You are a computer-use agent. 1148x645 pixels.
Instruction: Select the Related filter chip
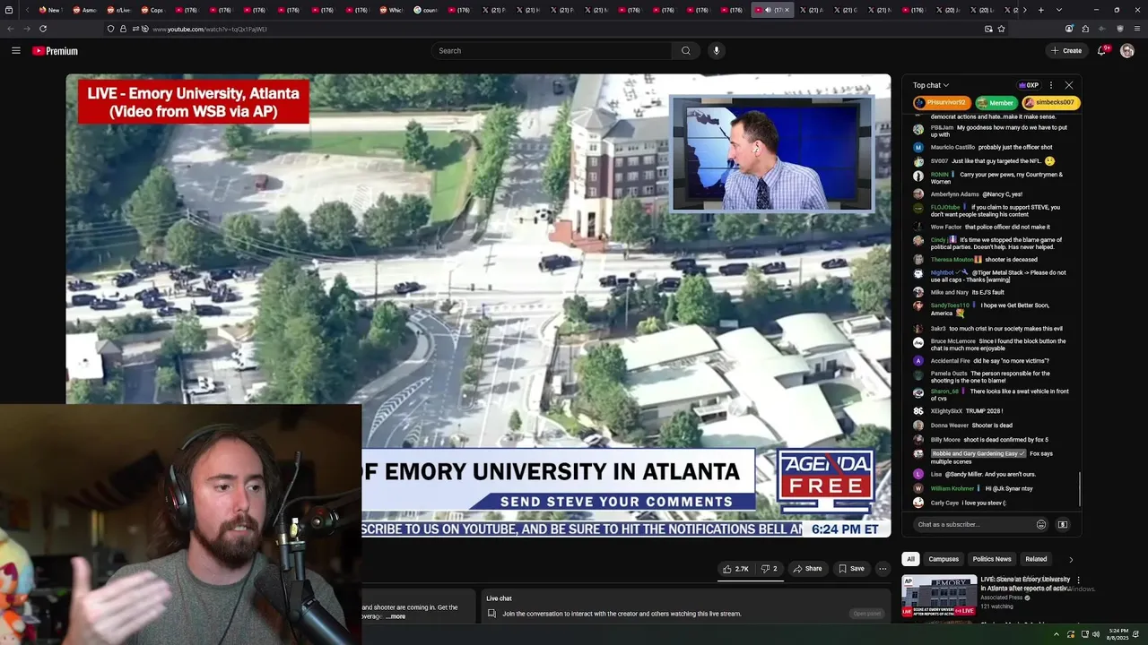coord(1036,559)
